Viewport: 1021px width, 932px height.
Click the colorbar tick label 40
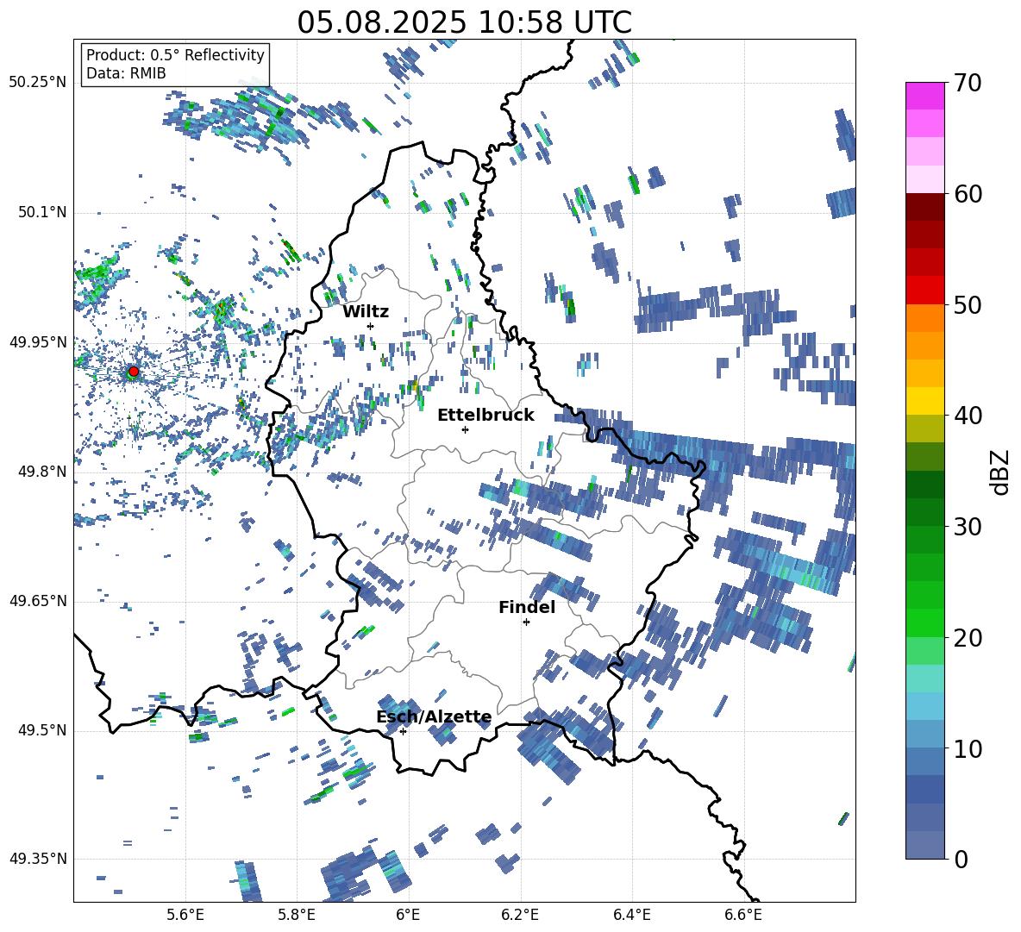[x=967, y=416]
